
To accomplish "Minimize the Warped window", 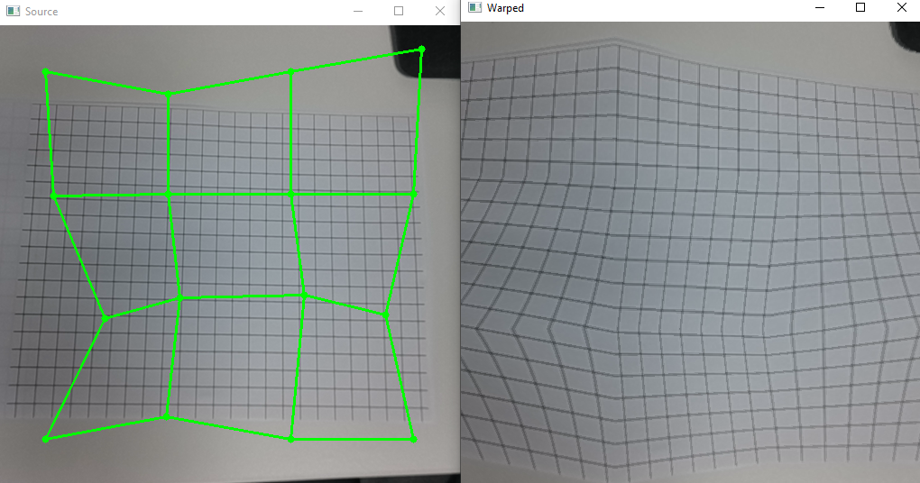I will [x=820, y=7].
